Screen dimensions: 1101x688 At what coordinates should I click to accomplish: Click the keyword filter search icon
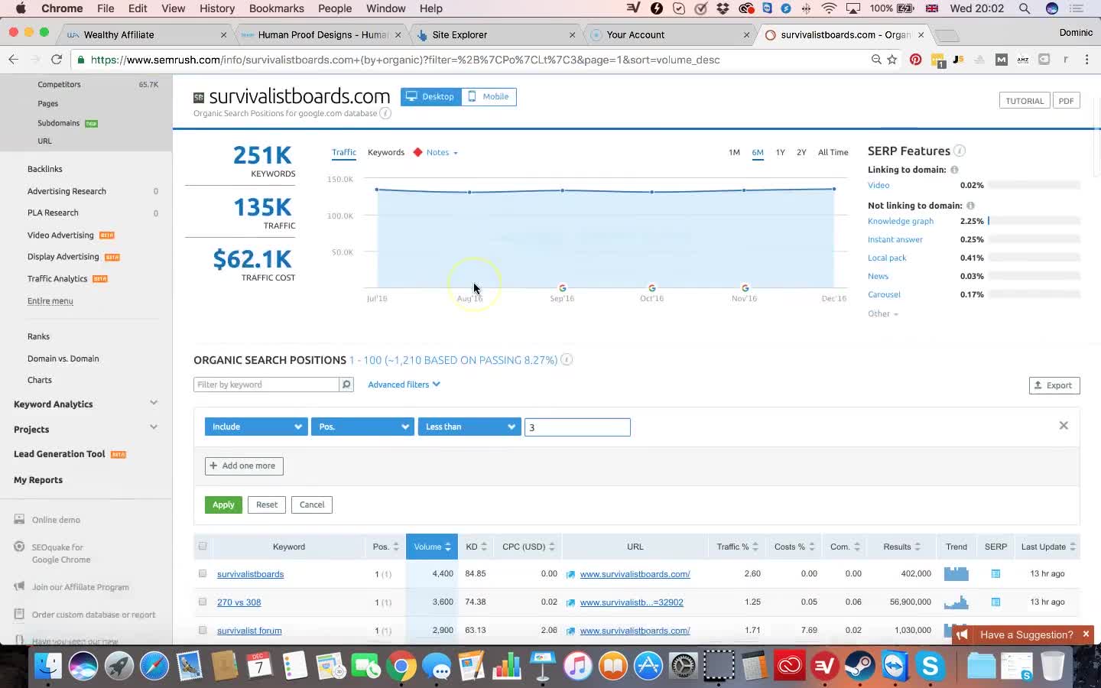(346, 385)
